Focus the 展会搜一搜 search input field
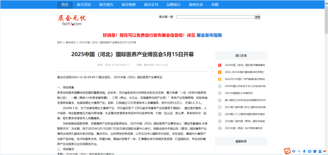 coord(215,17)
